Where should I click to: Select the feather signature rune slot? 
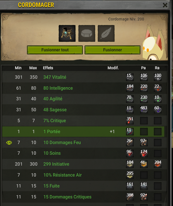[x=106, y=33]
